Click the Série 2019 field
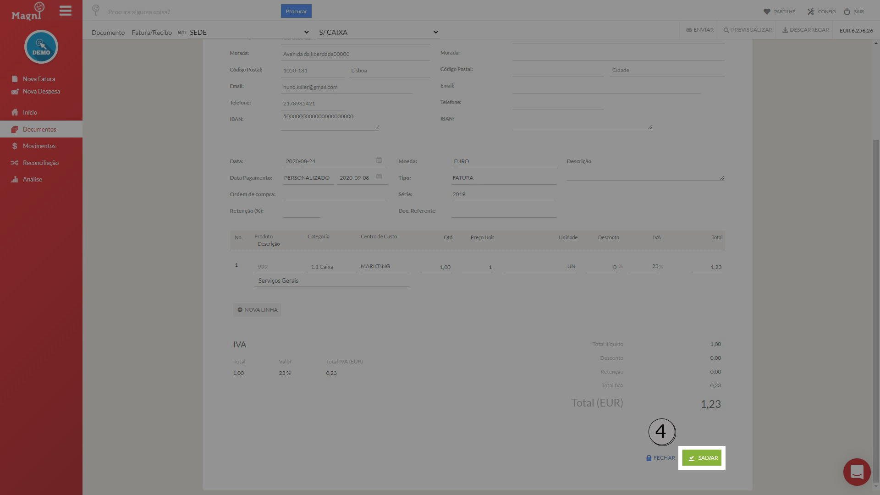The height and width of the screenshot is (495, 880). point(504,194)
